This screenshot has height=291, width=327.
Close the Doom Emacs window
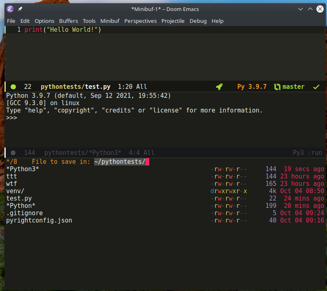coord(320,9)
